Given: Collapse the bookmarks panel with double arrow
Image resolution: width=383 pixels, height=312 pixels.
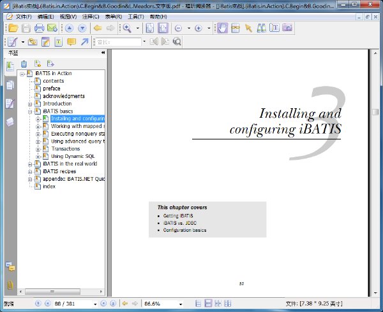Looking at the screenshot, I should [103, 53].
